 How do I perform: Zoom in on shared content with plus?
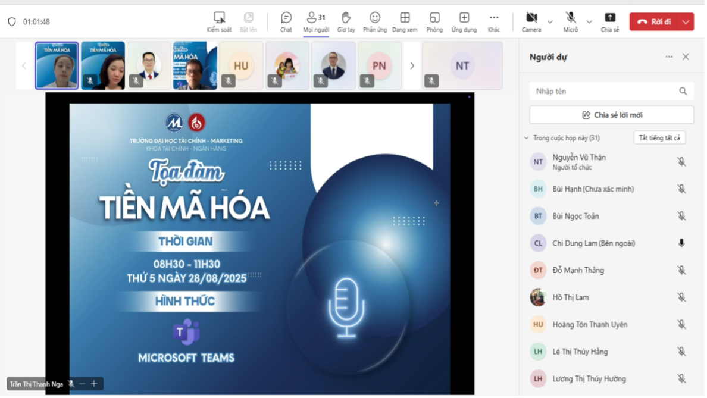pos(94,384)
